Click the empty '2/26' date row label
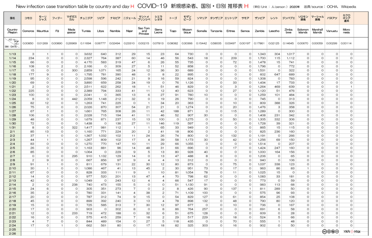The height and width of the screenshot is (238, 372). pos(12,234)
